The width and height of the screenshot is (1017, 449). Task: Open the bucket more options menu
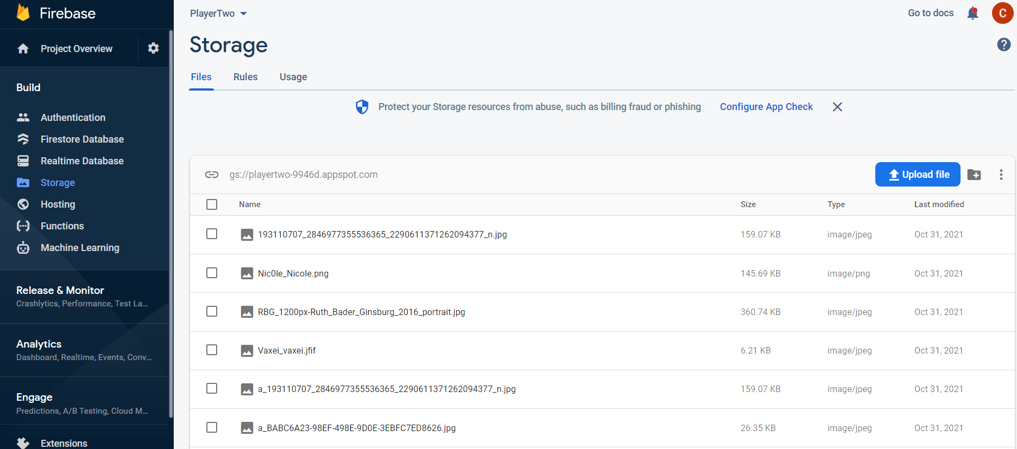pos(1001,175)
